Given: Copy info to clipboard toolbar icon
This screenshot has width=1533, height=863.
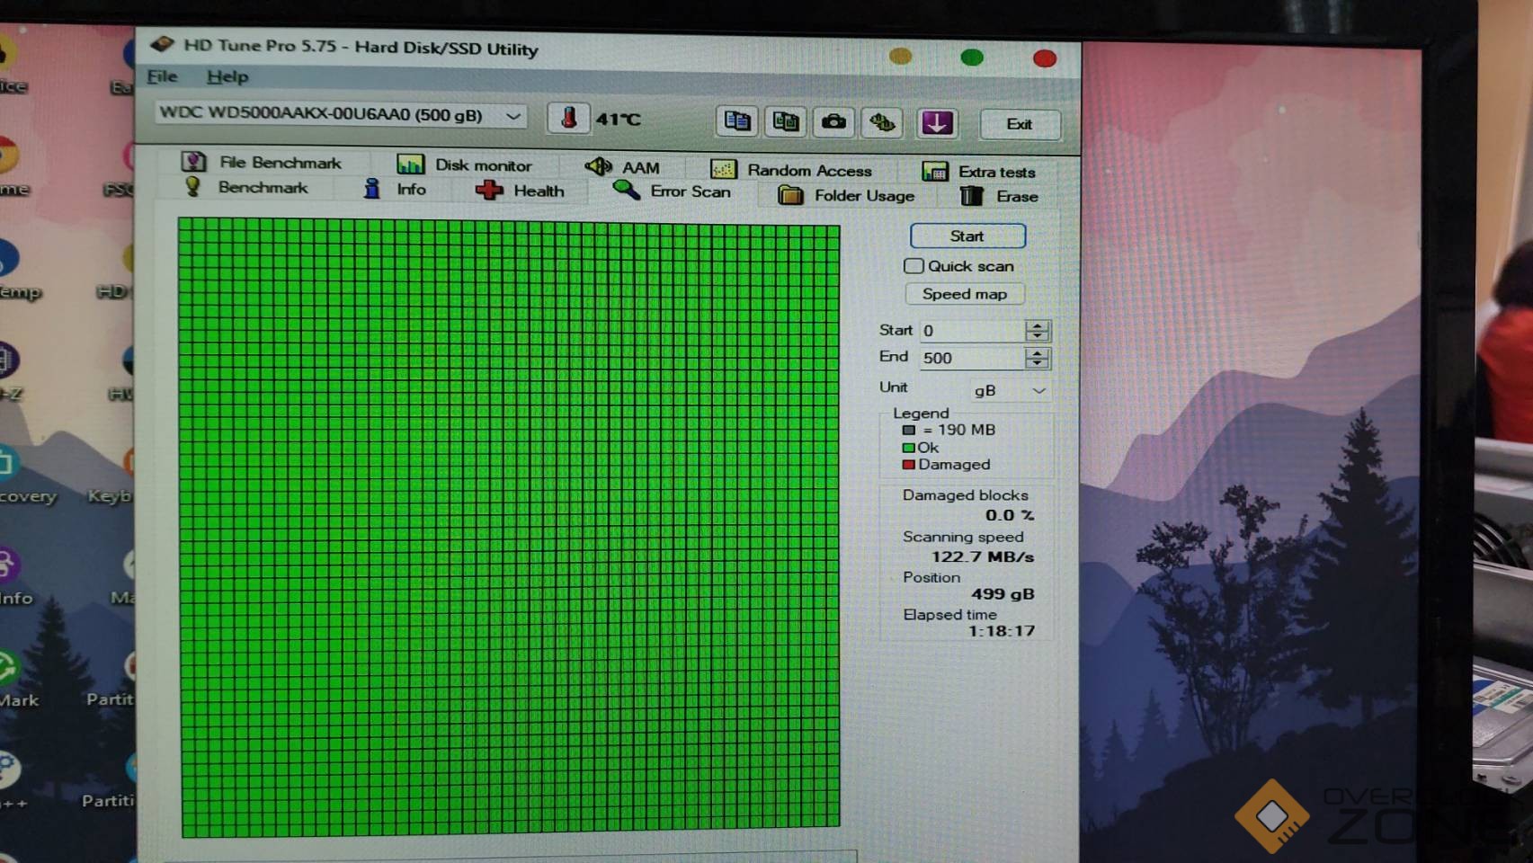Looking at the screenshot, I should click(737, 121).
